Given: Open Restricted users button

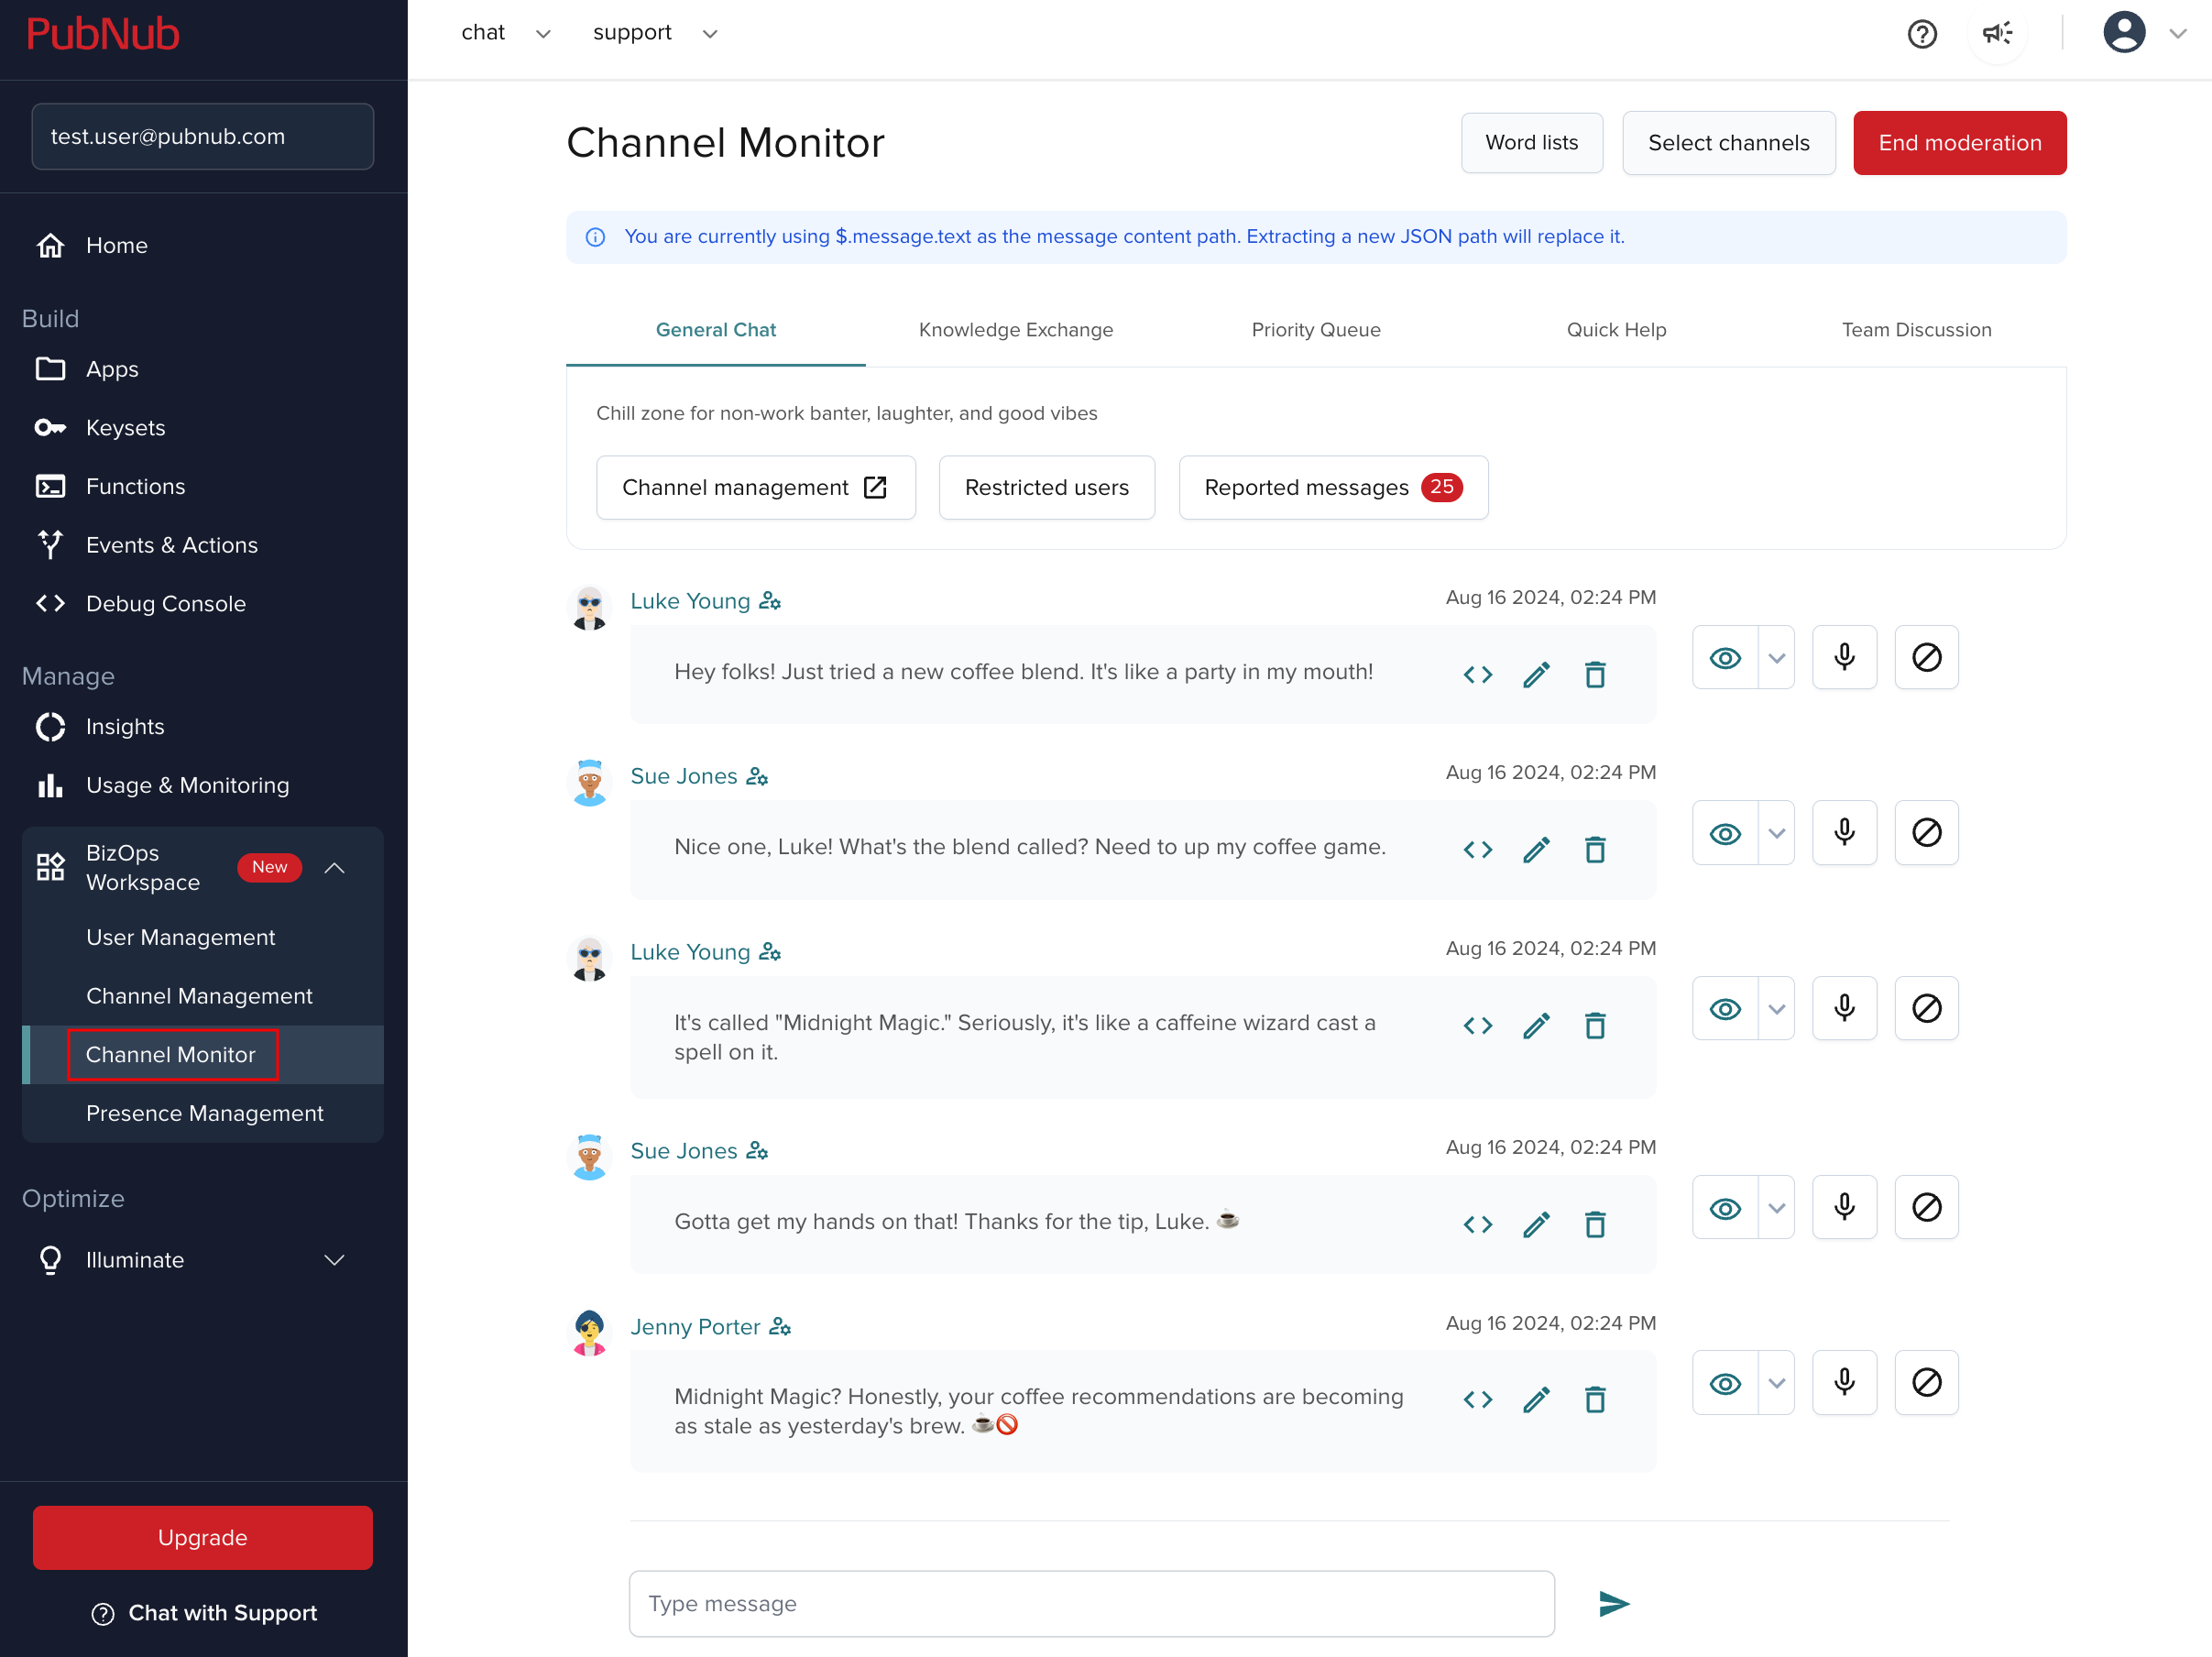Looking at the screenshot, I should (1046, 487).
